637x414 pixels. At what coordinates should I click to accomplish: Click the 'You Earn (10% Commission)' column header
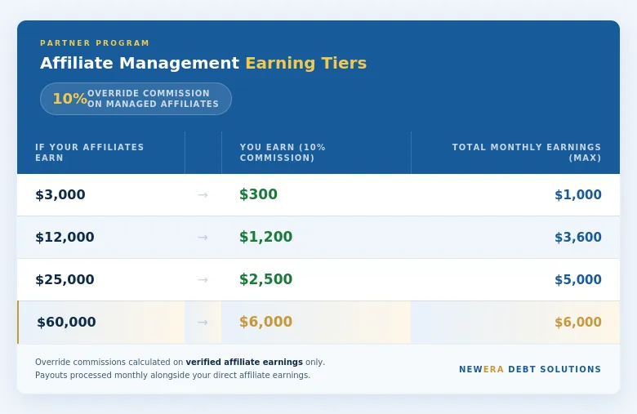tap(283, 153)
